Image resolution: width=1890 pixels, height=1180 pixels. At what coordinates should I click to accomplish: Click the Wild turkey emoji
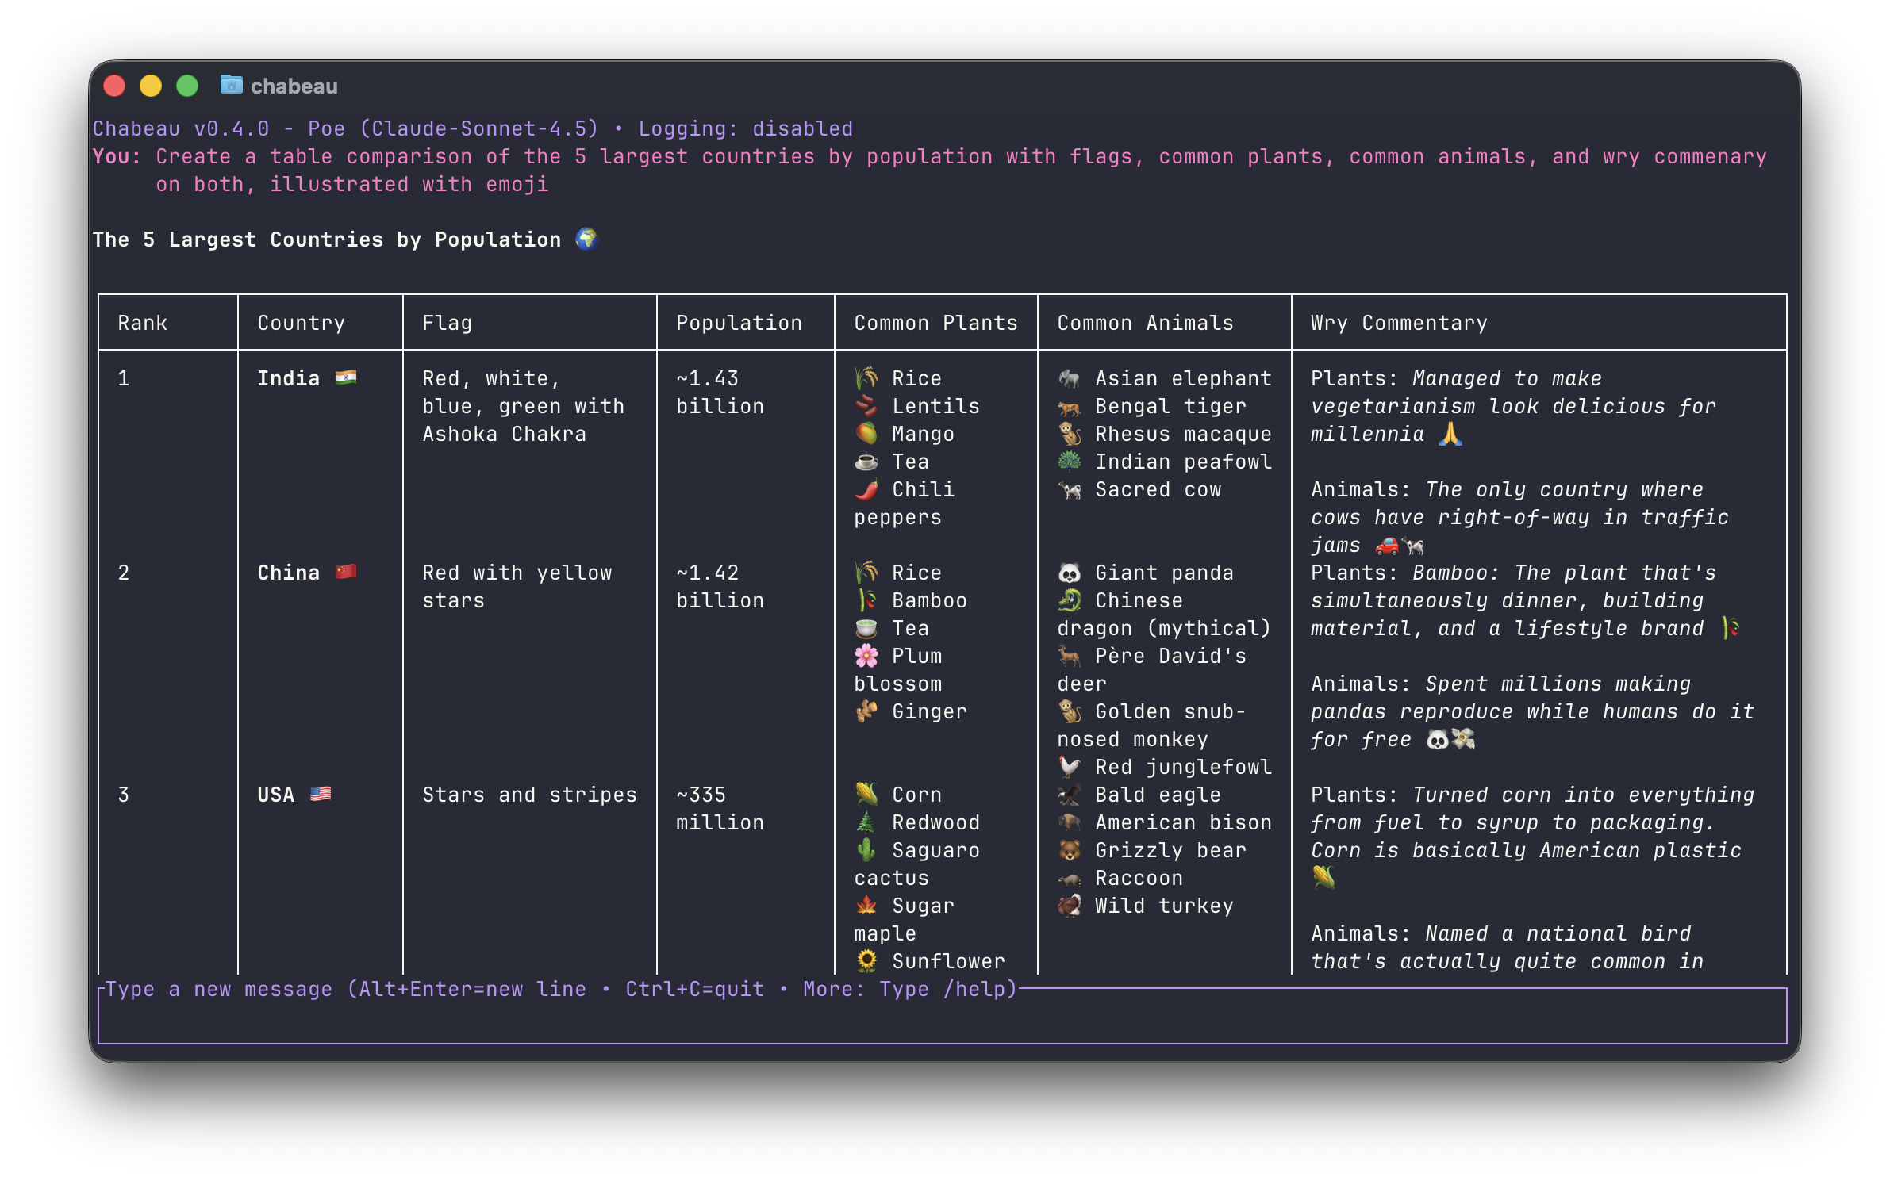click(x=1070, y=906)
